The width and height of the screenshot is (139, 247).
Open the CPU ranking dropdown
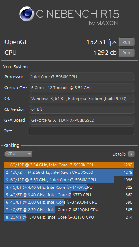[19, 154]
